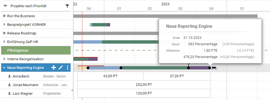Expand Einführung SAP HR project
This screenshot has height=100, width=270.
[x=4, y=42]
